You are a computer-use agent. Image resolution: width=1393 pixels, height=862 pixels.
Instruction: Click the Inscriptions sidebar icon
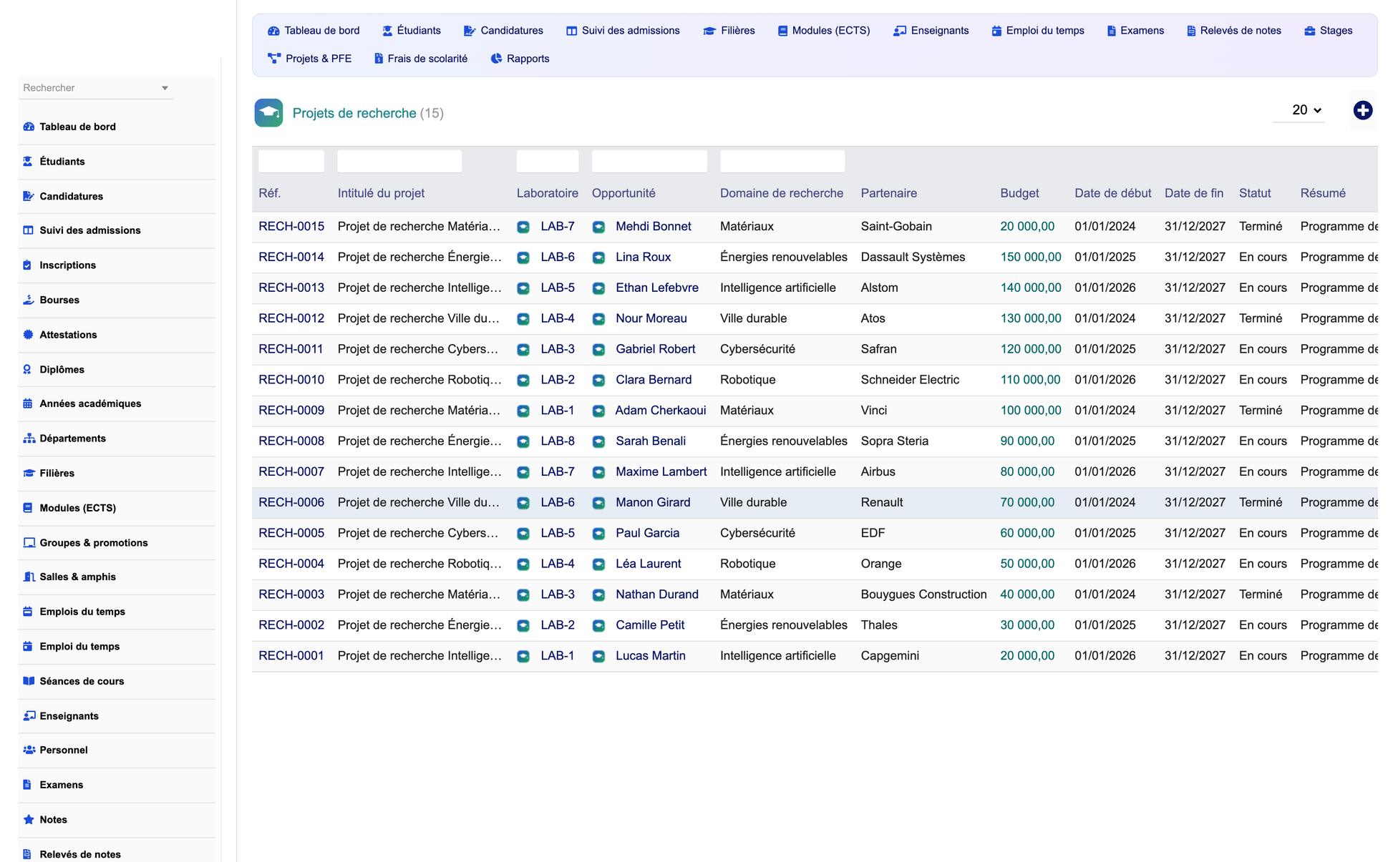pos(27,265)
